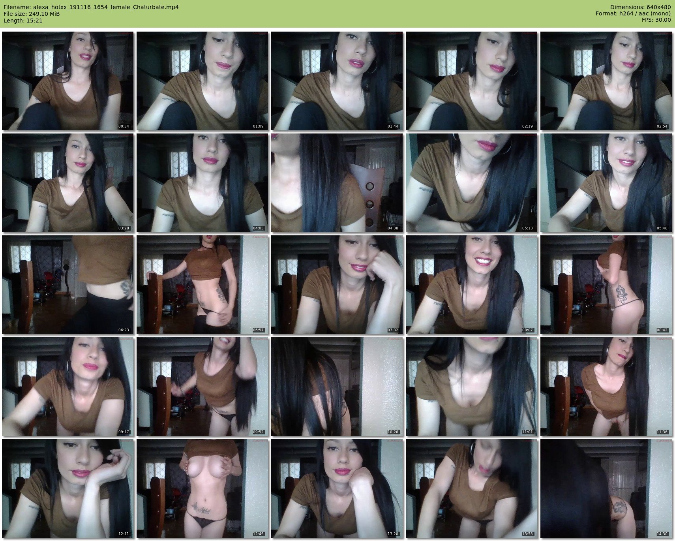Pick the frame stamped 11:36
The height and width of the screenshot is (541, 675).
click(x=606, y=387)
